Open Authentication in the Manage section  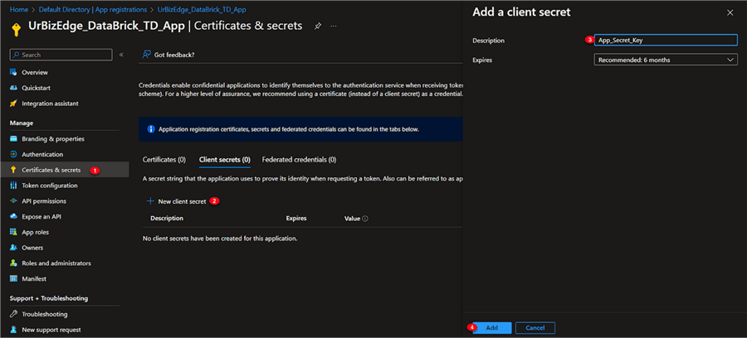[41, 154]
